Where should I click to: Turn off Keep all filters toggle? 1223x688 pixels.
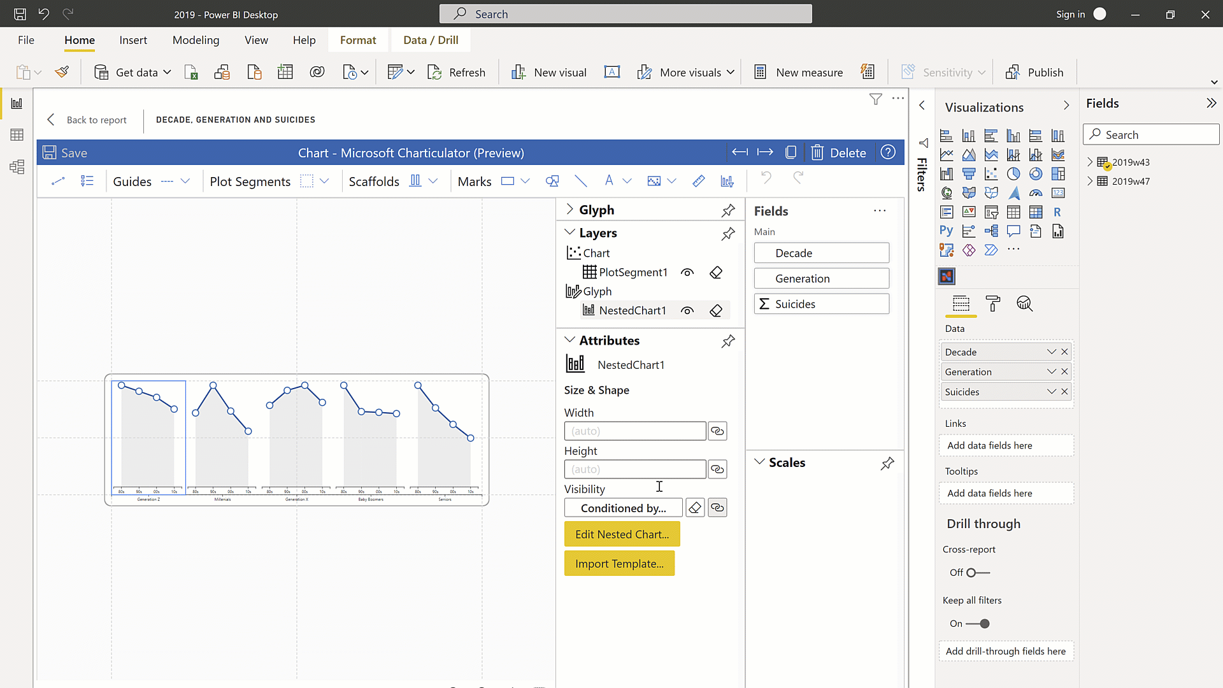click(978, 624)
